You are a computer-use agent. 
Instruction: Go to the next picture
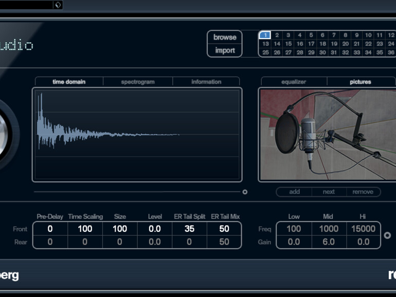(329, 192)
